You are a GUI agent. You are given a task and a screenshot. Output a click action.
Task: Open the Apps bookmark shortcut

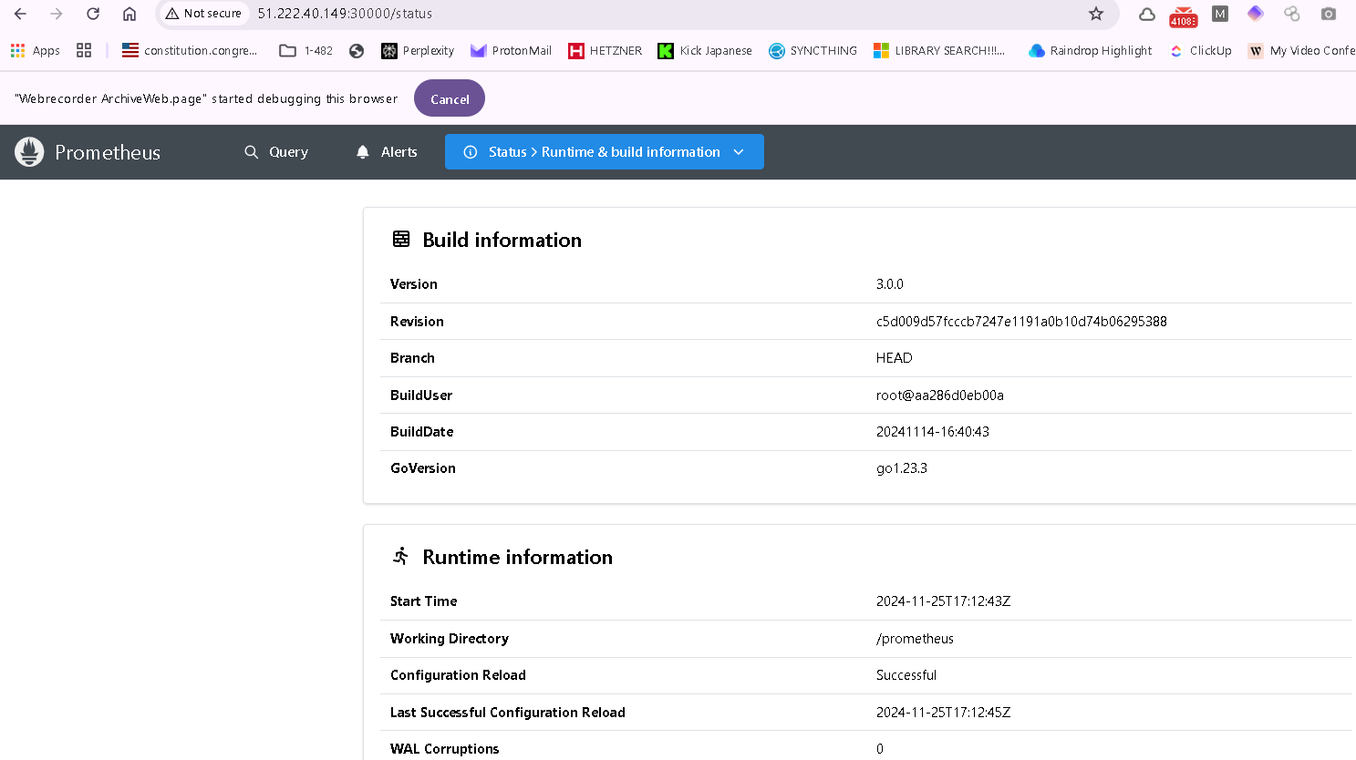pos(36,51)
